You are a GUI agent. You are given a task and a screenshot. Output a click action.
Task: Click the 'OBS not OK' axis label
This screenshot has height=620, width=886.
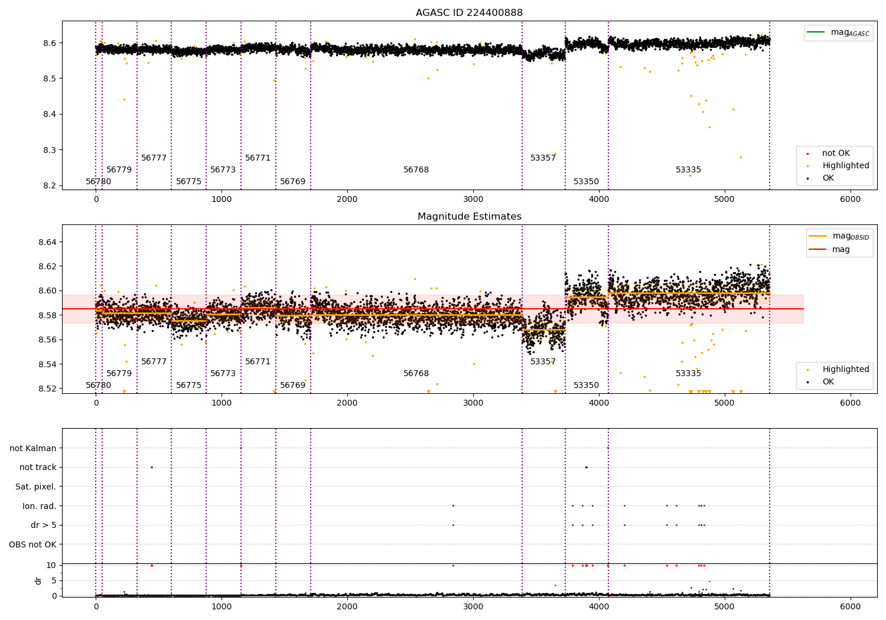point(32,544)
